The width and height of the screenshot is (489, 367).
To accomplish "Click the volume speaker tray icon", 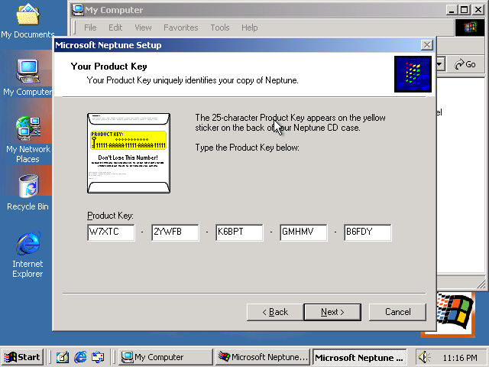I will coord(425,357).
